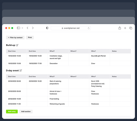Select 'Welcoming of guests' cell
The image size is (137, 121).
click(x=58, y=104)
